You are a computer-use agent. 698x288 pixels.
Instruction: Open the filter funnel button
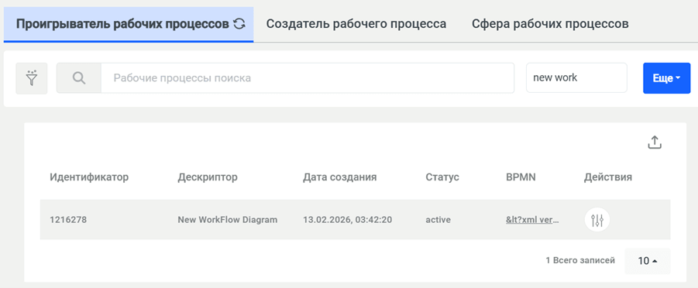32,78
